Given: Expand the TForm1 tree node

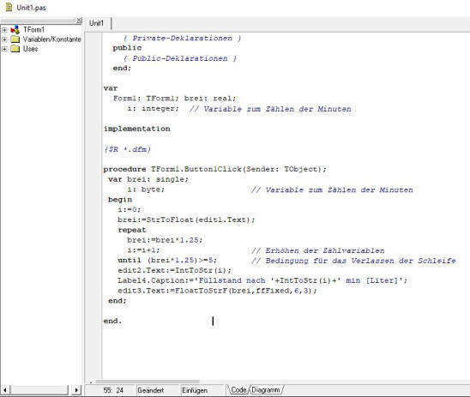Looking at the screenshot, I should pyautogui.click(x=4, y=30).
